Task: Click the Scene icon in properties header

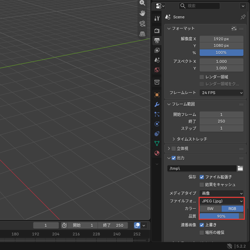Action: [168, 17]
